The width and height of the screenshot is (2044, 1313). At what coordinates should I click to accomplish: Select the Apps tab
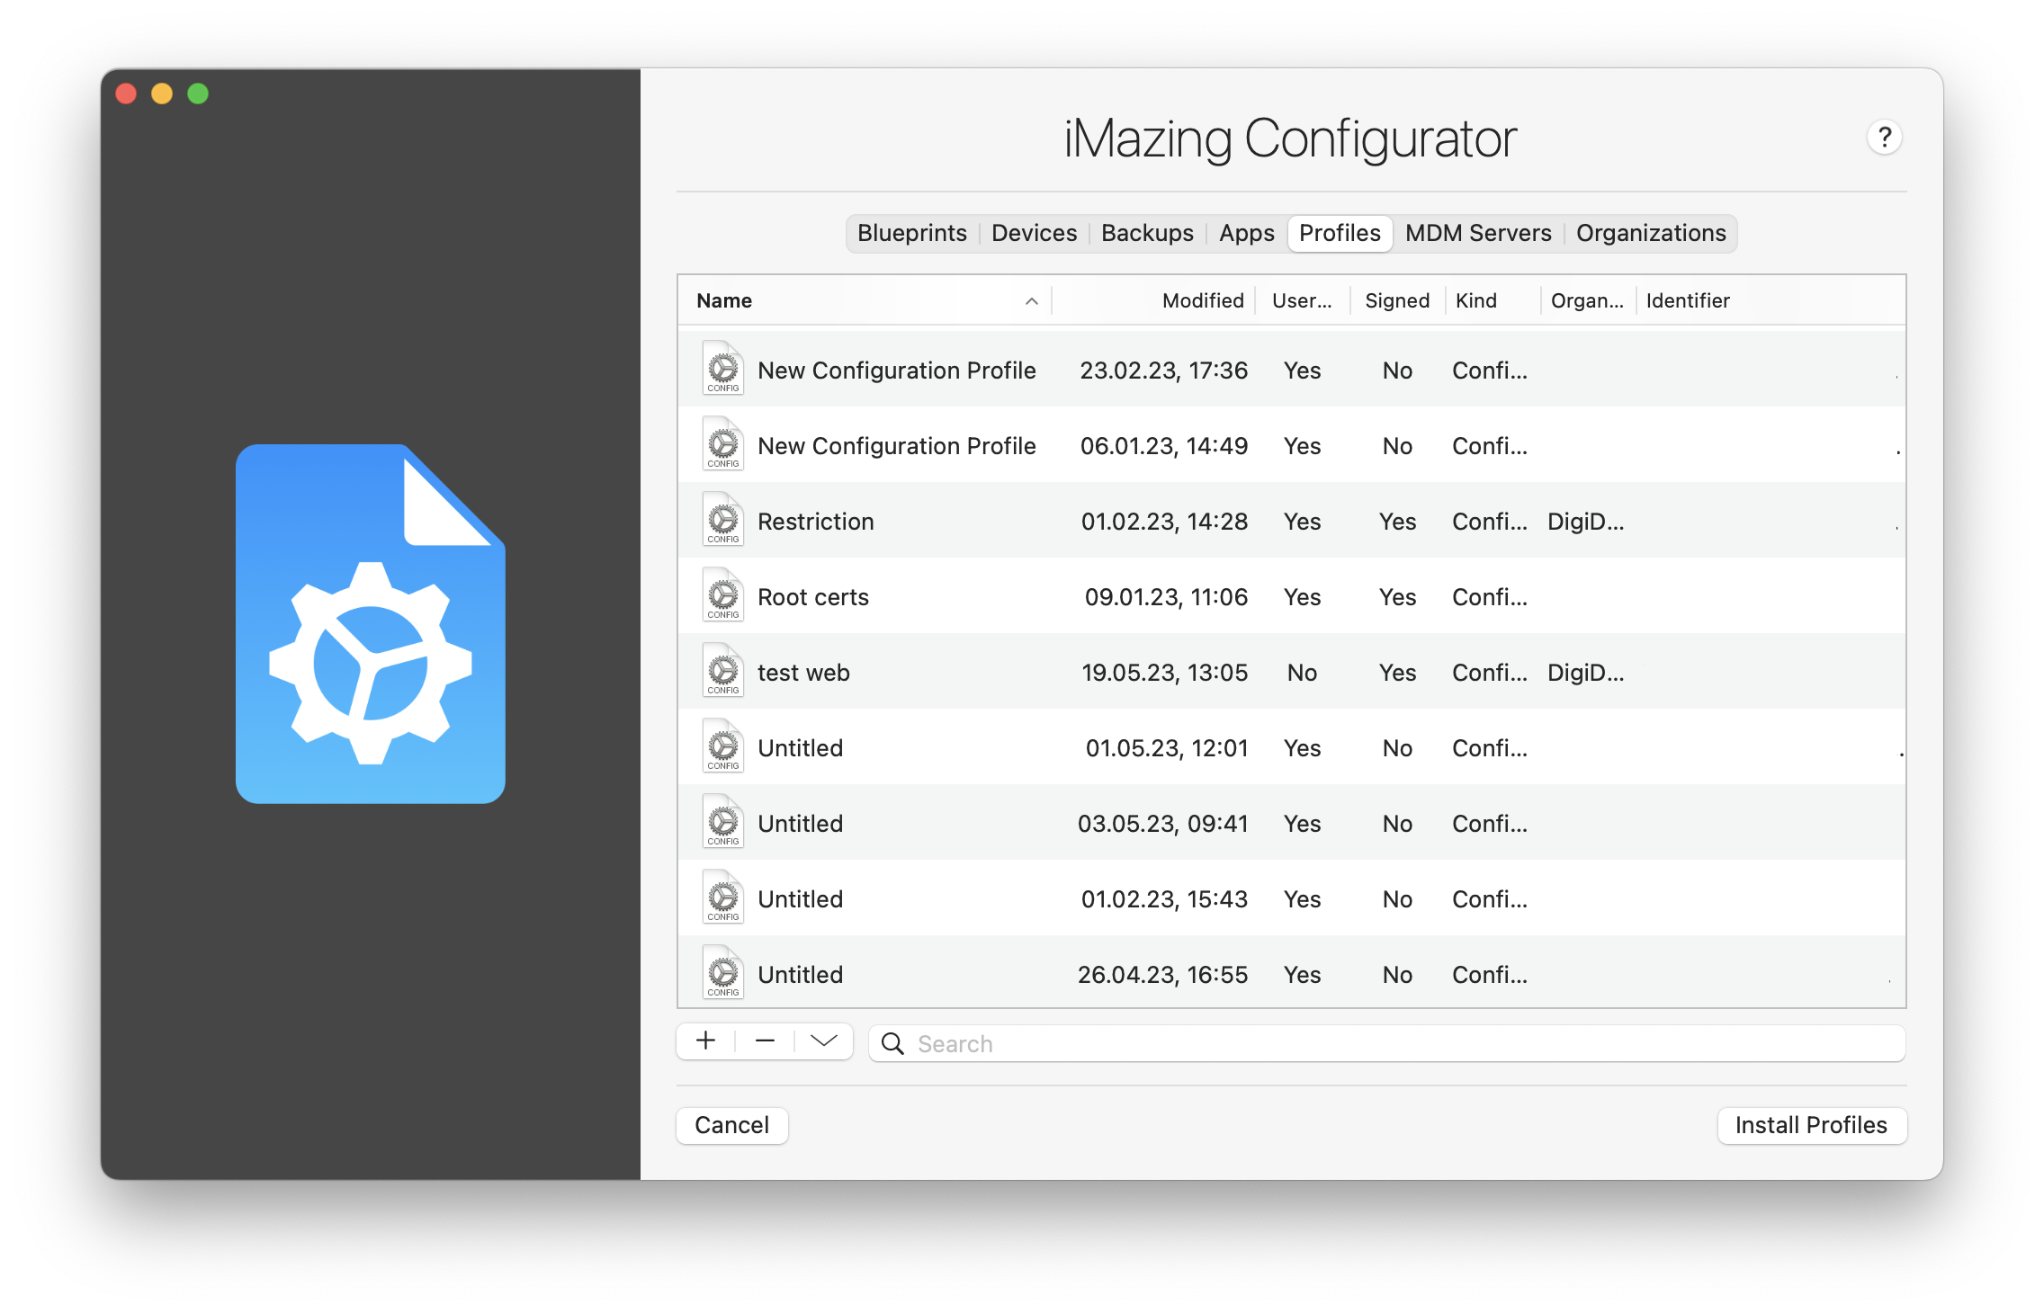1246,233
